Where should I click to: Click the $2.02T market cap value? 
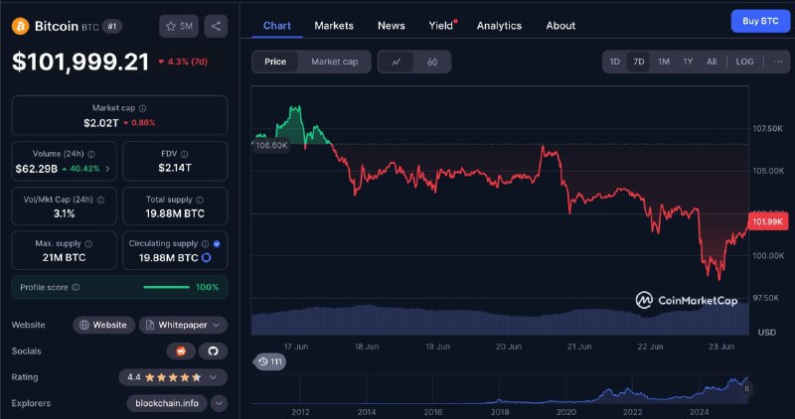[101, 122]
